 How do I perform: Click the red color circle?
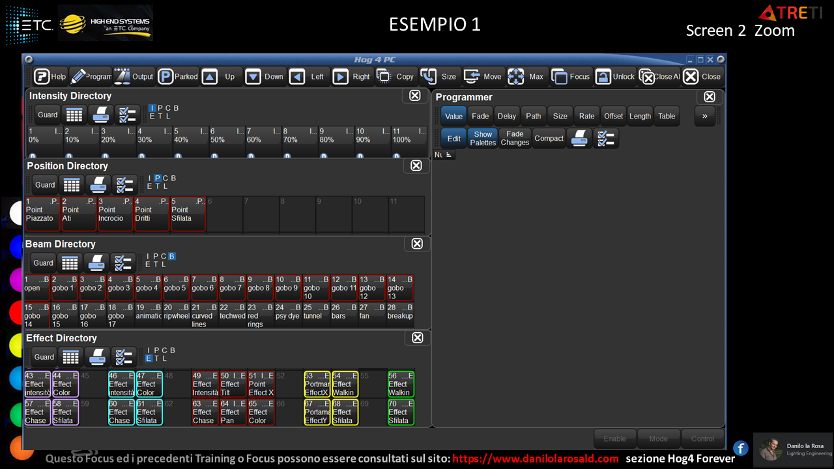pyautogui.click(x=16, y=313)
